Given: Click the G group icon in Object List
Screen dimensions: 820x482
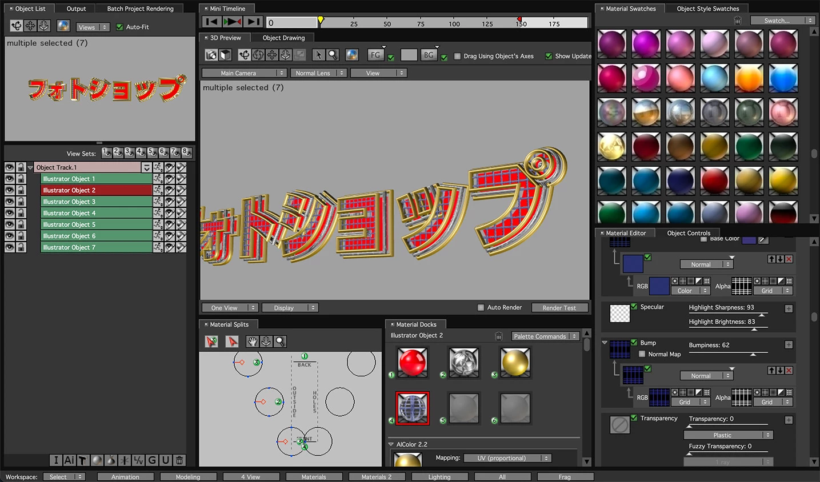Looking at the screenshot, I should pos(152,460).
